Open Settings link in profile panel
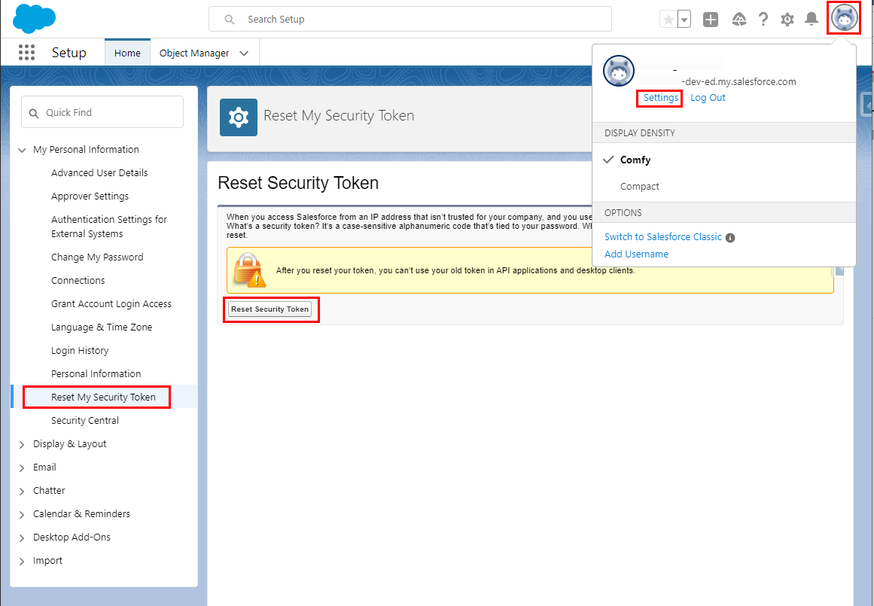This screenshot has width=874, height=606. point(660,98)
